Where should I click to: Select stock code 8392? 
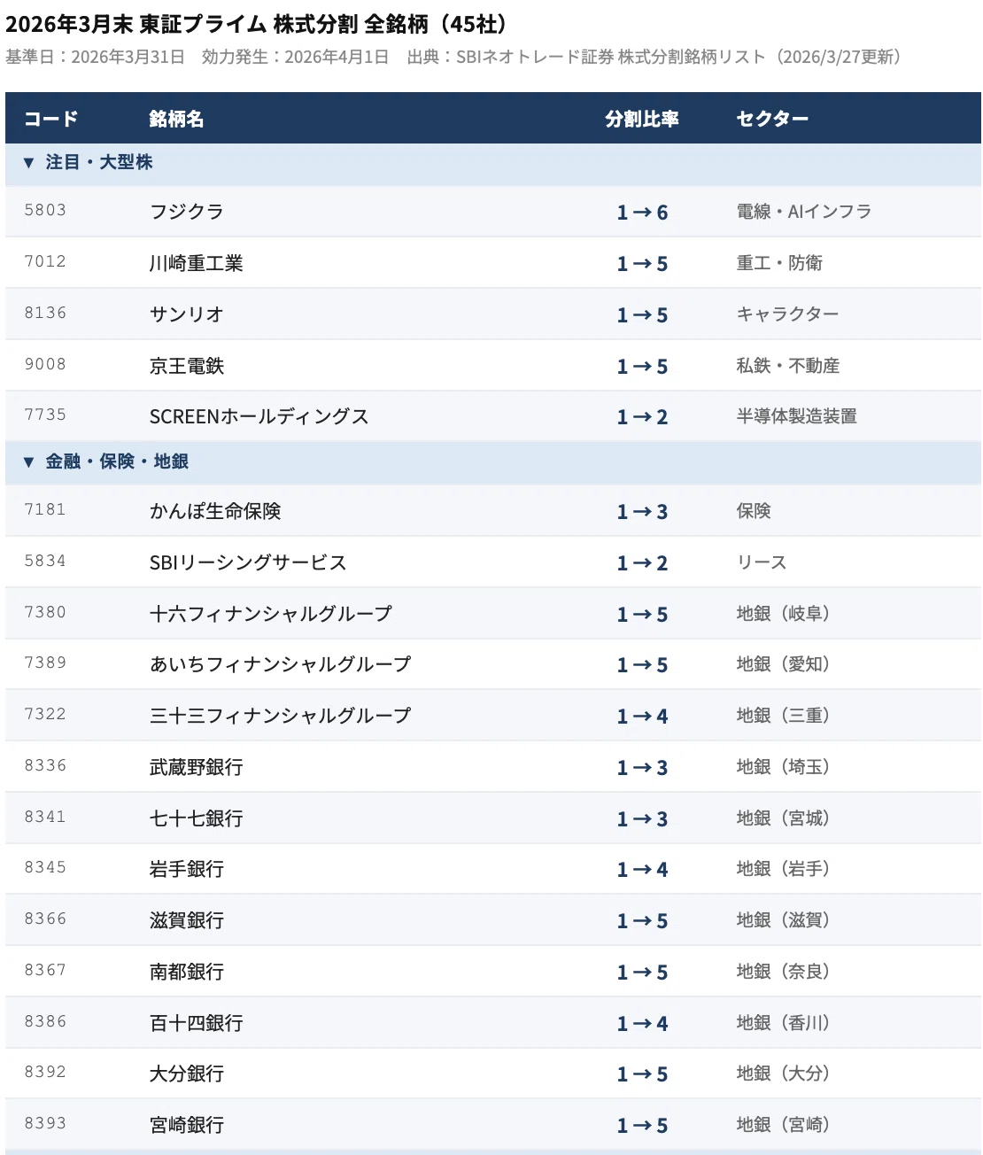(x=45, y=1073)
